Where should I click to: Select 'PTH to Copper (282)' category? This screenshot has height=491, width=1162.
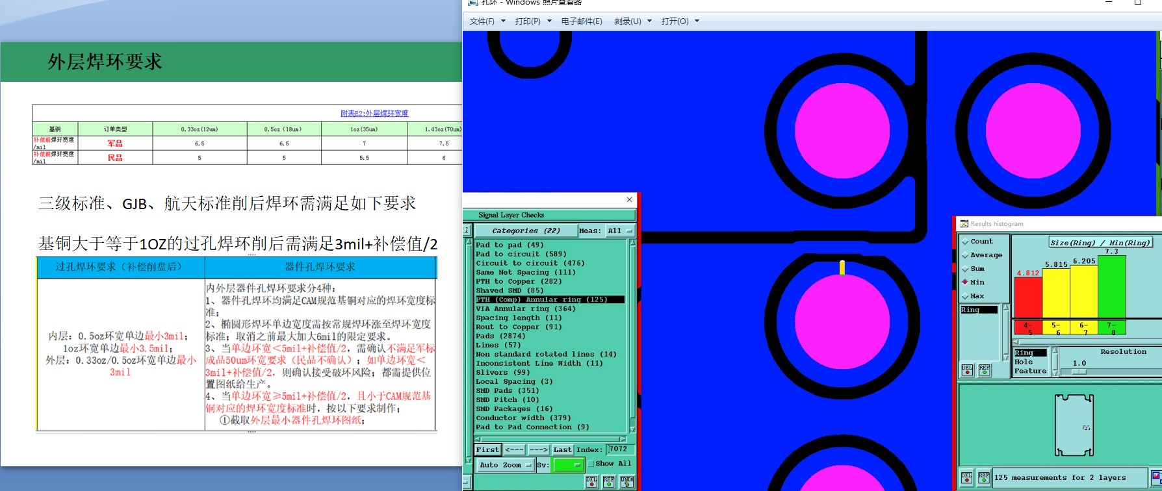pos(519,281)
